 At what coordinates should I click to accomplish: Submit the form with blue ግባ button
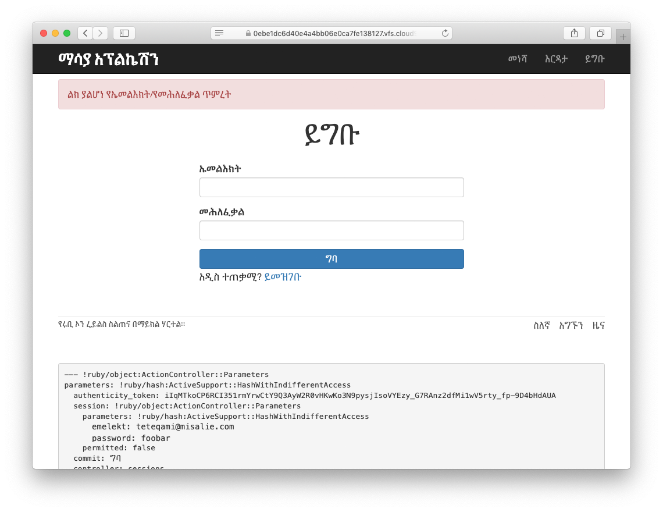click(331, 259)
